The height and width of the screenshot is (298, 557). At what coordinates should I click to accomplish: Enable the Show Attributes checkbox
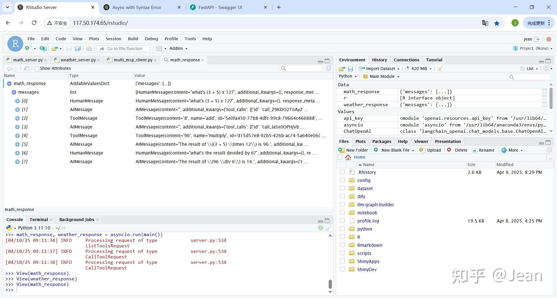37,69
